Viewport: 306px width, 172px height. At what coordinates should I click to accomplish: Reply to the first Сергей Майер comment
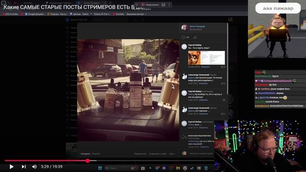tap(205, 67)
